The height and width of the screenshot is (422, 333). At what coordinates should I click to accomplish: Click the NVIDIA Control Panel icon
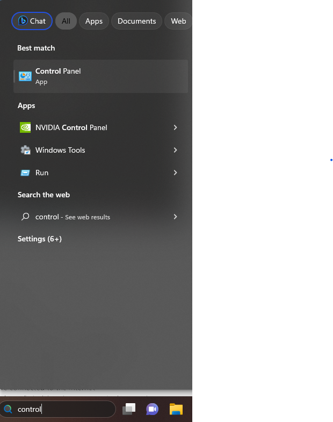(x=25, y=127)
